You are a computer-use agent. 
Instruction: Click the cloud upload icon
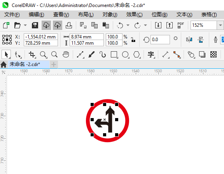58,25
